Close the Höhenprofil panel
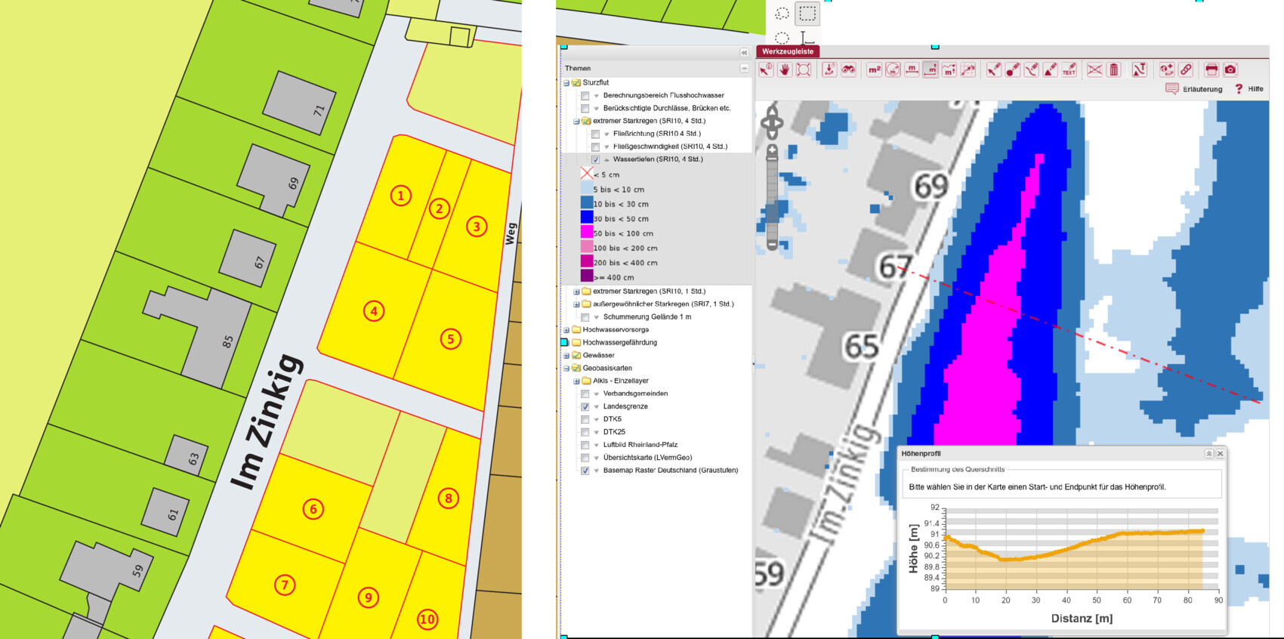 tap(1220, 454)
